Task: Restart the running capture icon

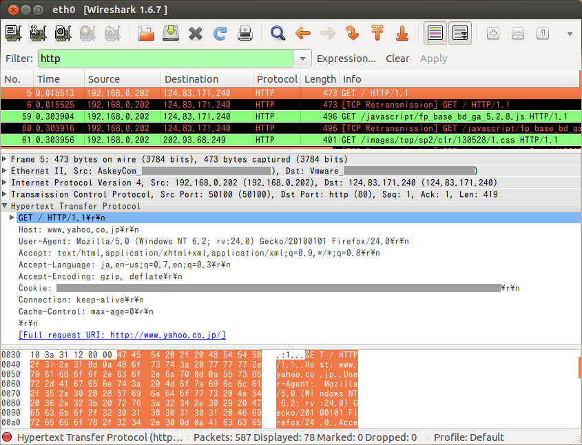Action: [x=112, y=33]
